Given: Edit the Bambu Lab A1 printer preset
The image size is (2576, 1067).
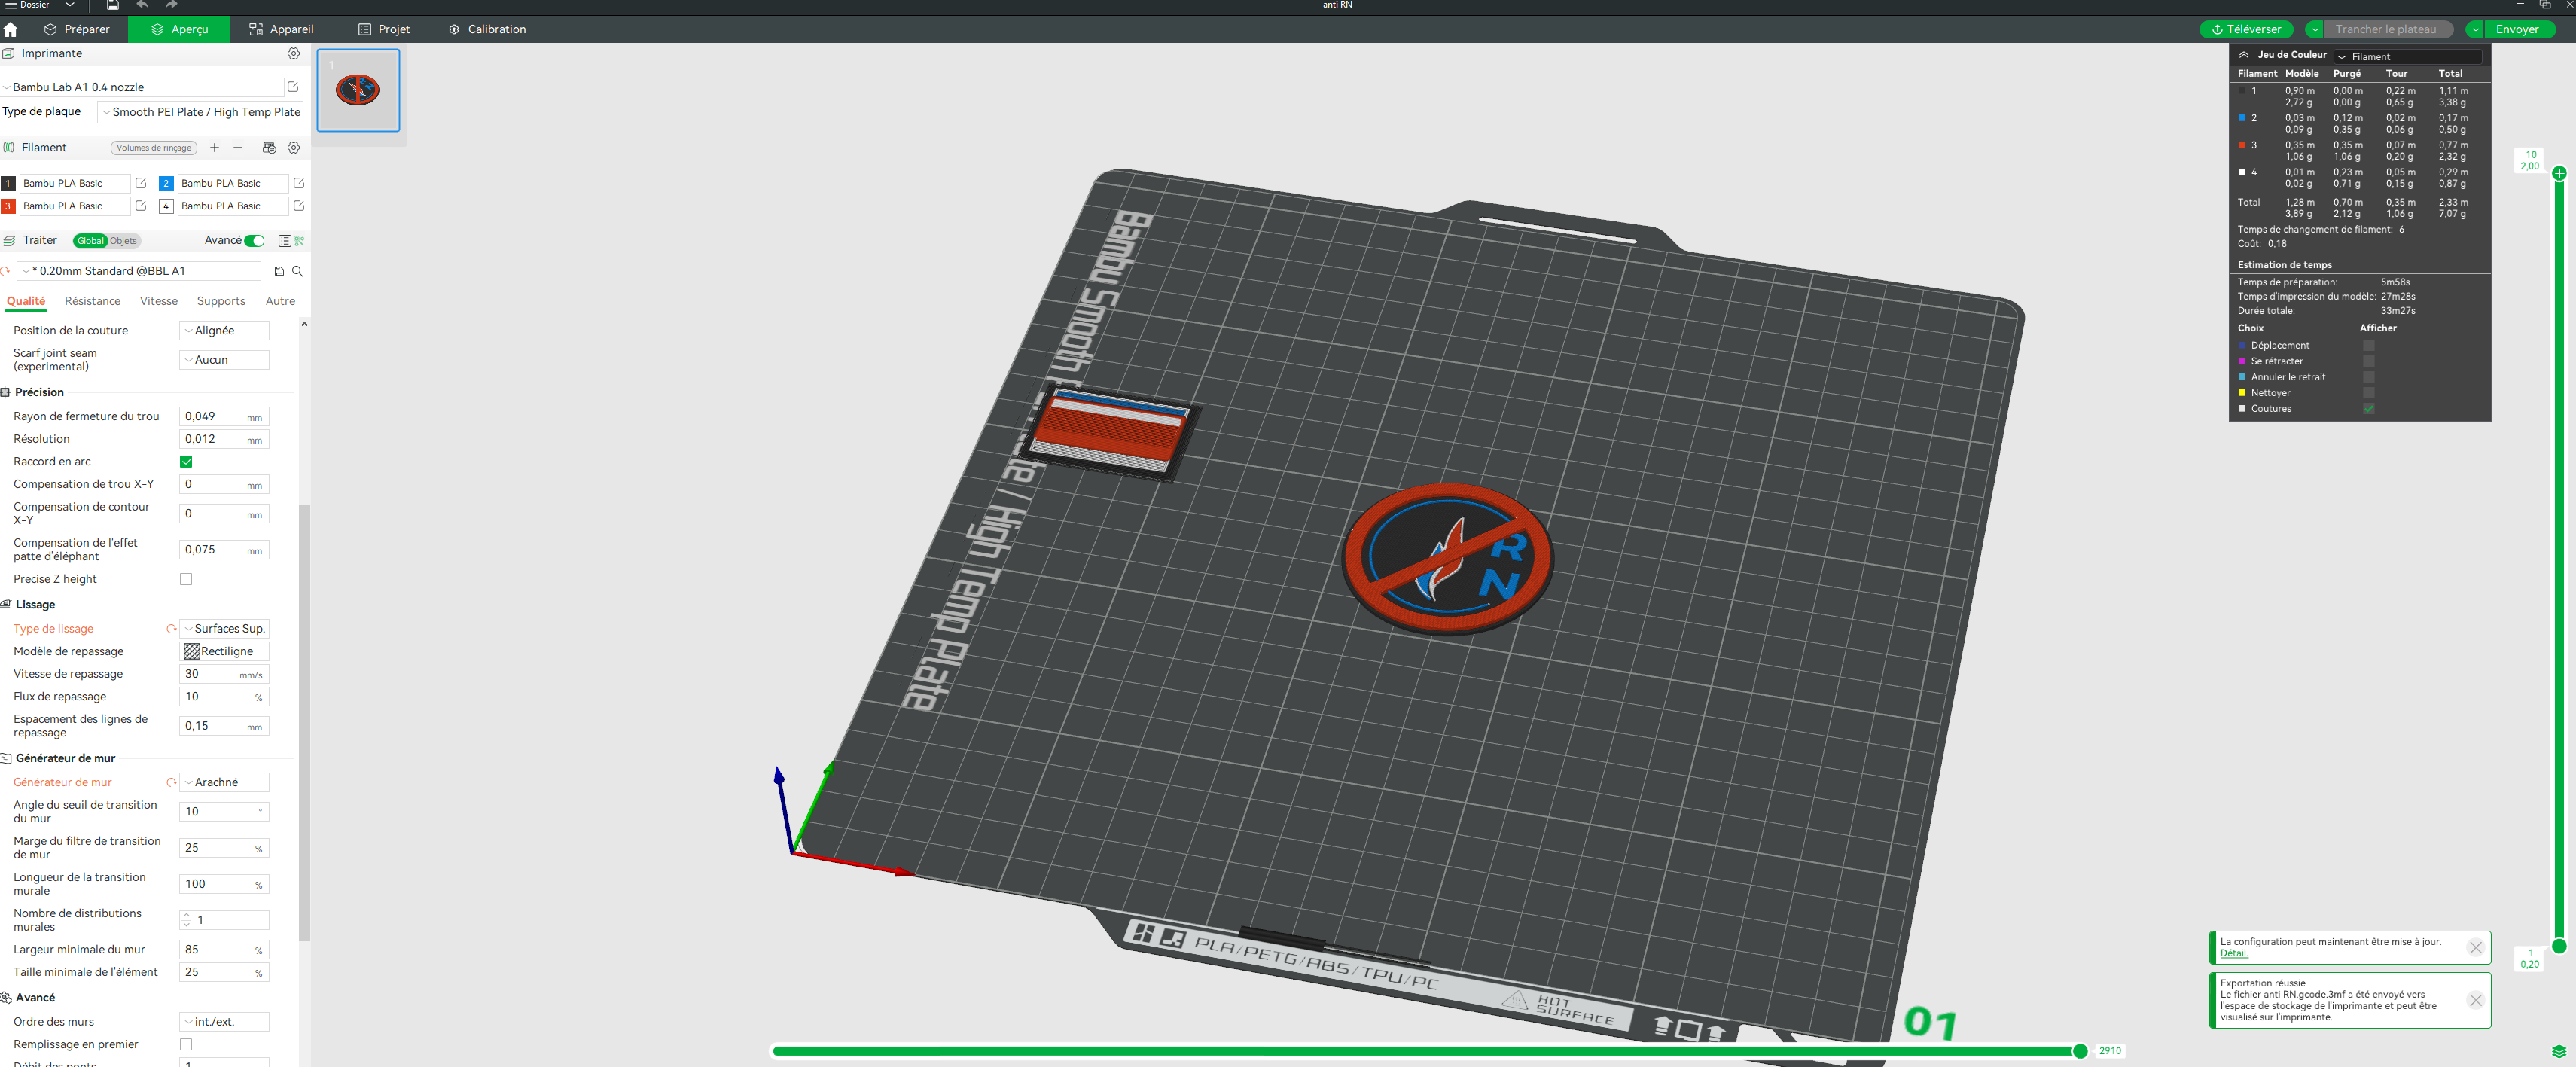Looking at the screenshot, I should pos(293,87).
